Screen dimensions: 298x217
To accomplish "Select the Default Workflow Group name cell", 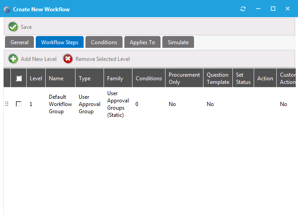I will [60, 104].
